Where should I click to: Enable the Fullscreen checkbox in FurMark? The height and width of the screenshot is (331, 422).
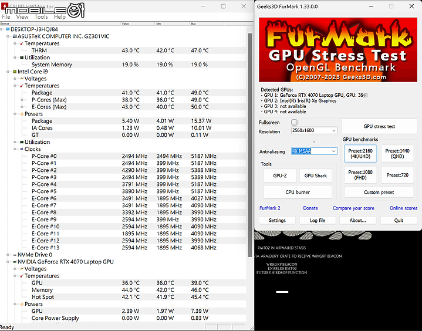pos(294,123)
